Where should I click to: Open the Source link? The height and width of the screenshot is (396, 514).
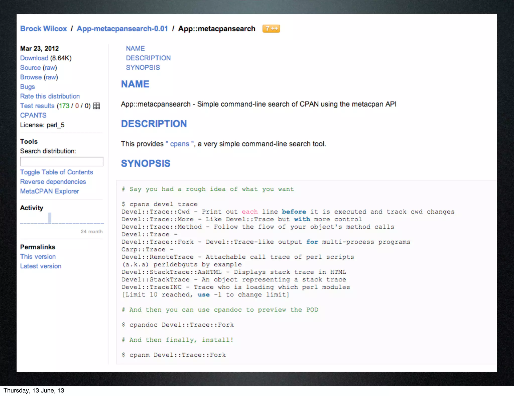tap(30, 68)
